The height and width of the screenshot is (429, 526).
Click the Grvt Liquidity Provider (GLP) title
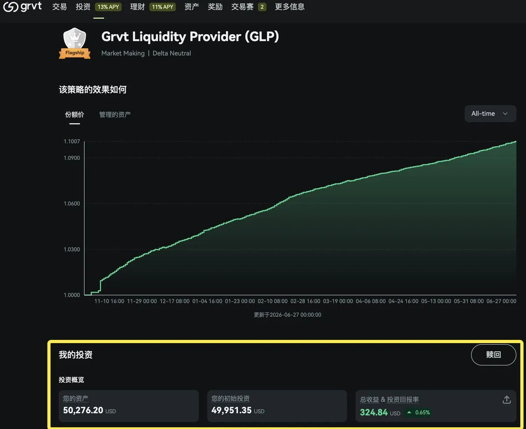[190, 36]
